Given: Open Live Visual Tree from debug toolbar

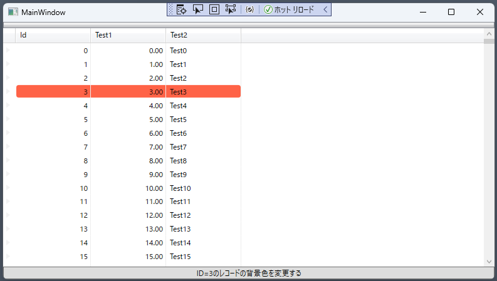Looking at the screenshot, I should pyautogui.click(x=181, y=9).
